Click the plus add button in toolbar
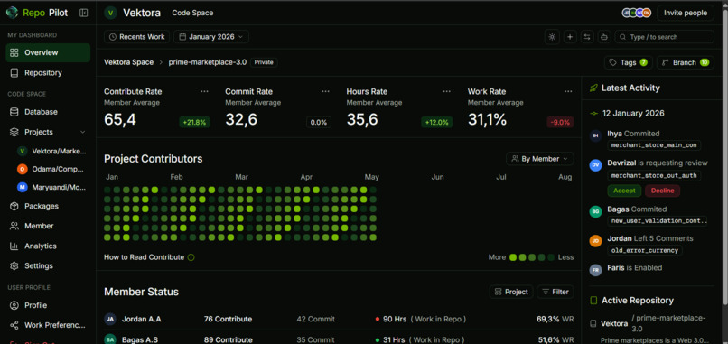 tap(570, 37)
